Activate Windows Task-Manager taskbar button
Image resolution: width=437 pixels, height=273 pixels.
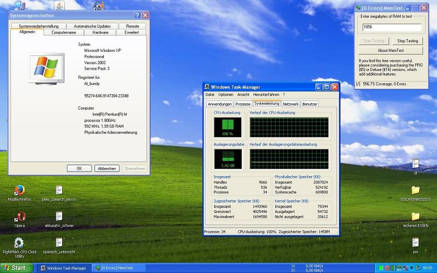click(x=64, y=268)
